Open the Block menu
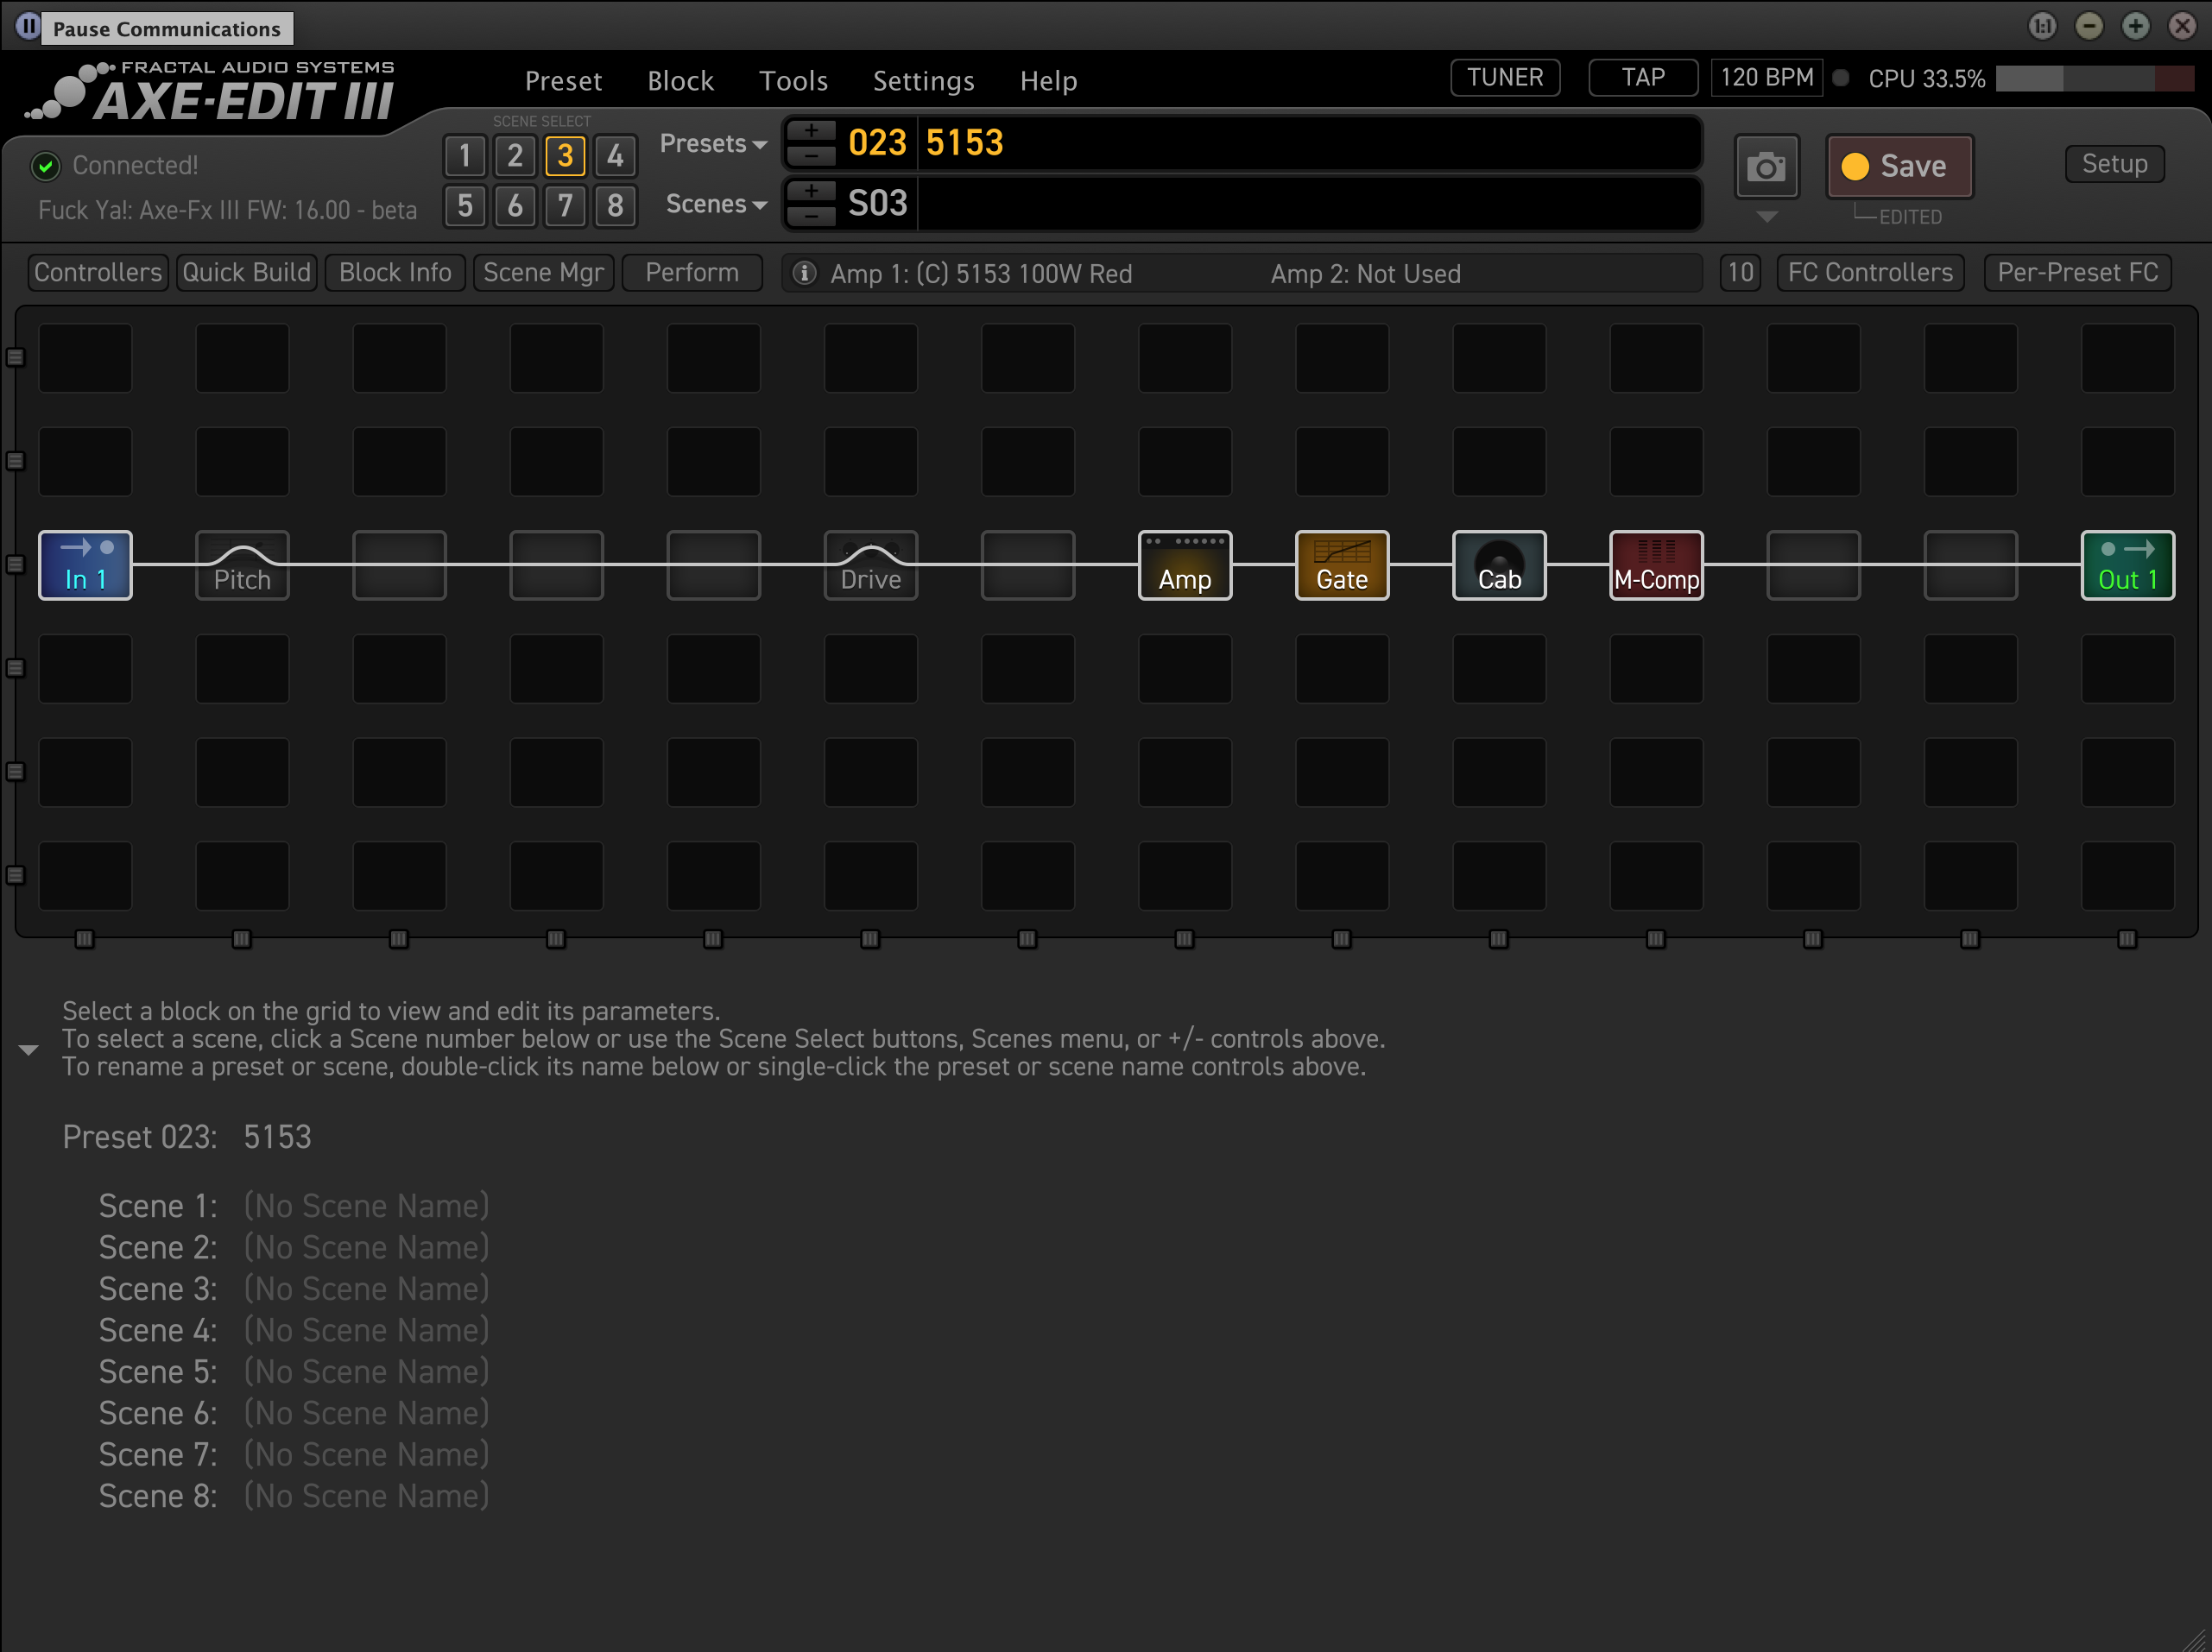Image resolution: width=2212 pixels, height=1652 pixels. point(680,81)
